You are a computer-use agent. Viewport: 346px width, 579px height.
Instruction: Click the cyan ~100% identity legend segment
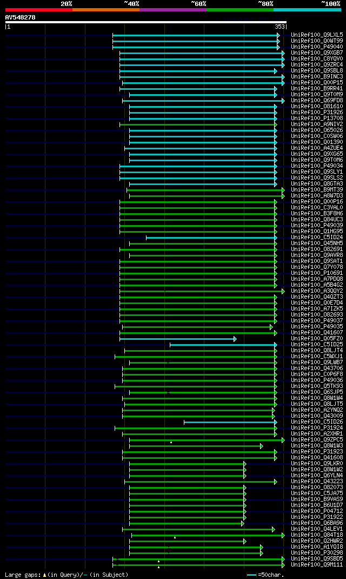[x=307, y=10]
